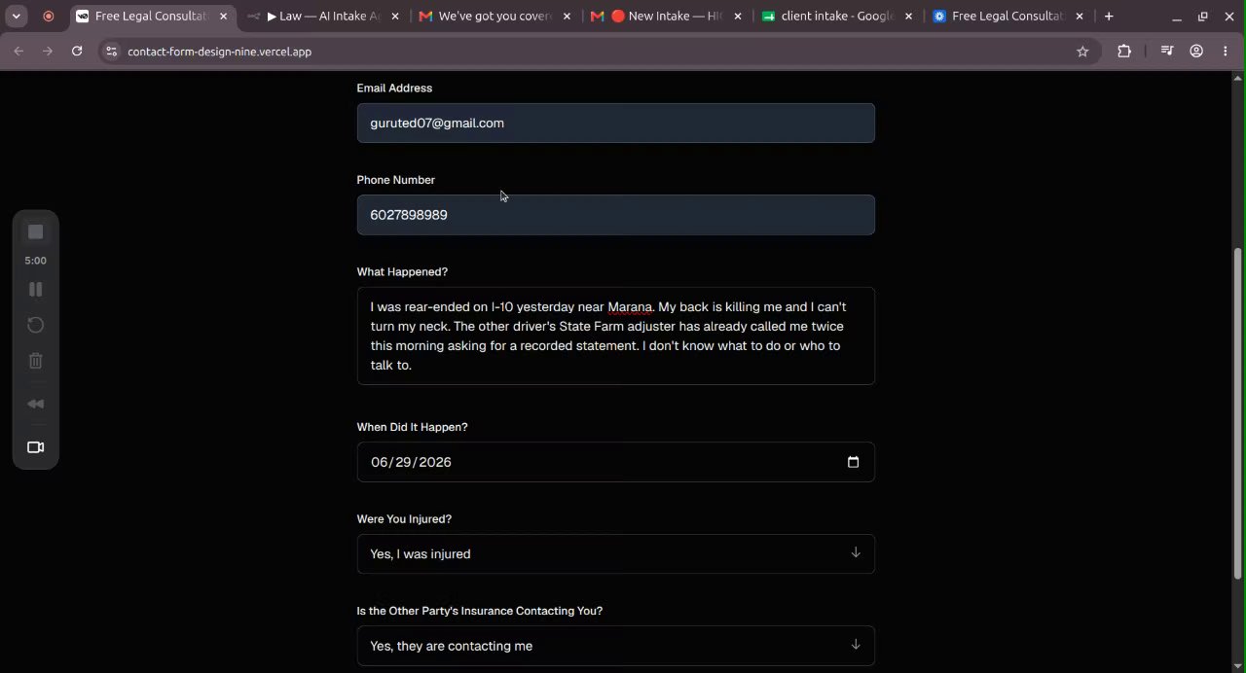
Task: Expand the Were You Injured dropdown
Action: [616, 553]
